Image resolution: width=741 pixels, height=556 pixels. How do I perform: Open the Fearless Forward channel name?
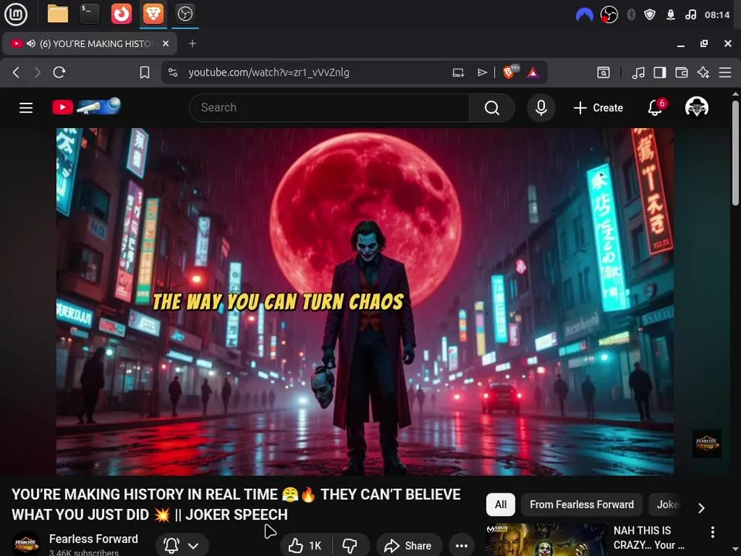tap(93, 539)
